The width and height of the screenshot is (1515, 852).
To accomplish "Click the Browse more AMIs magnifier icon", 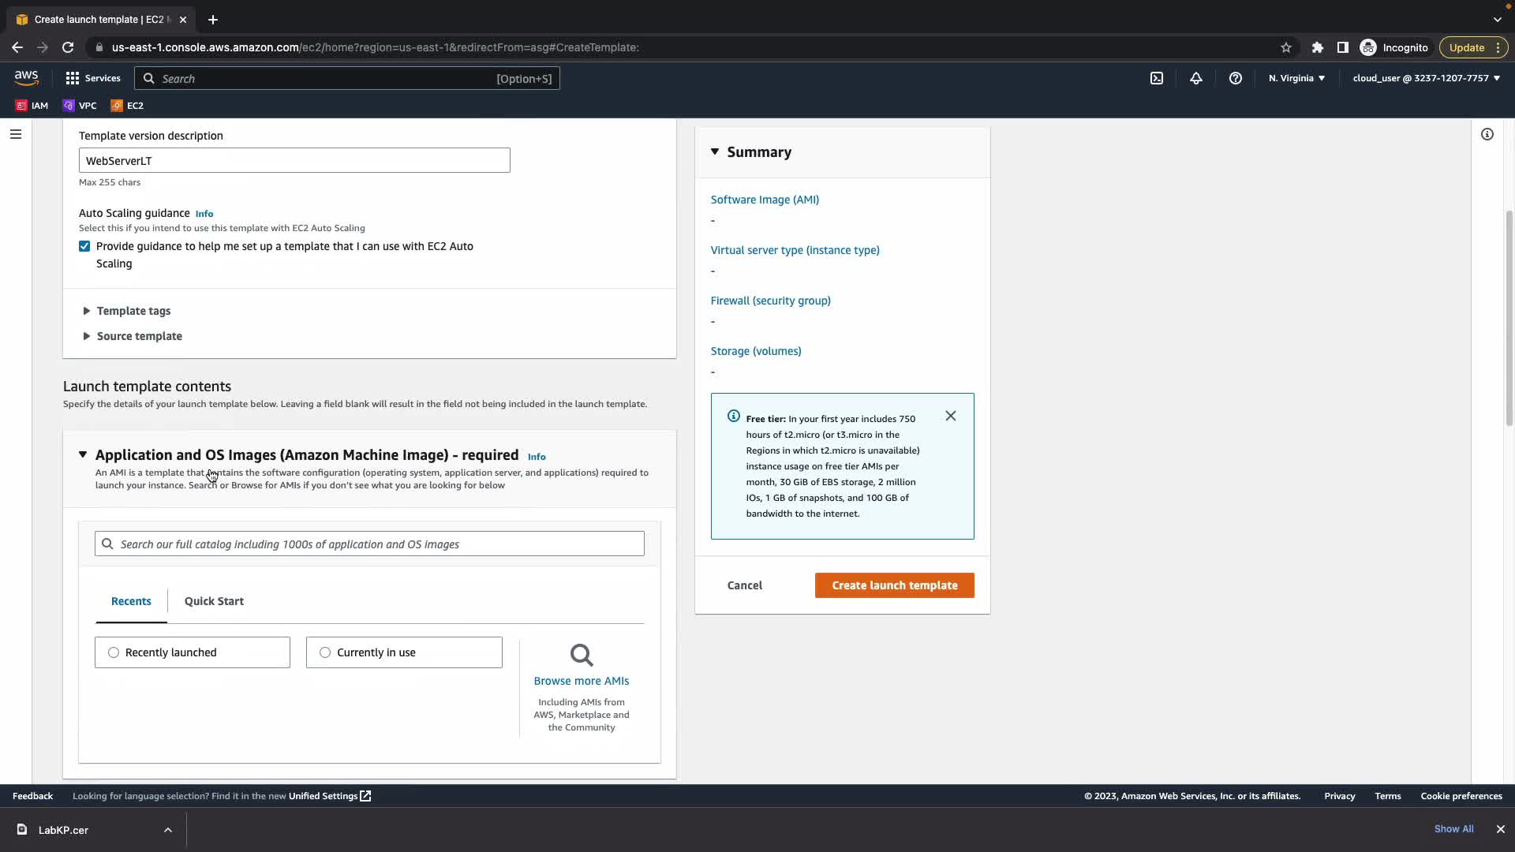I will [x=581, y=655].
